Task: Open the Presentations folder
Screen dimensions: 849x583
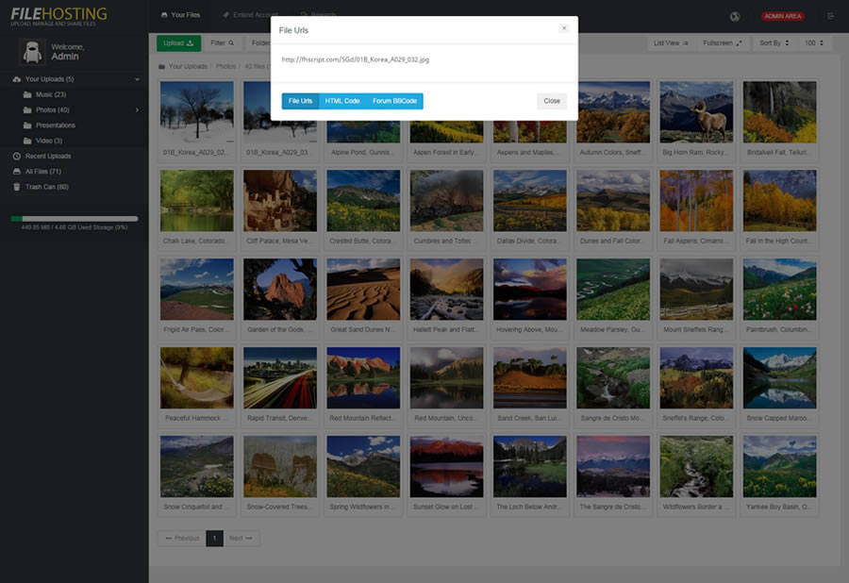Action: point(56,125)
